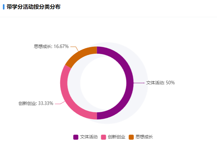Click the 文体活动 legend text

tap(89, 137)
